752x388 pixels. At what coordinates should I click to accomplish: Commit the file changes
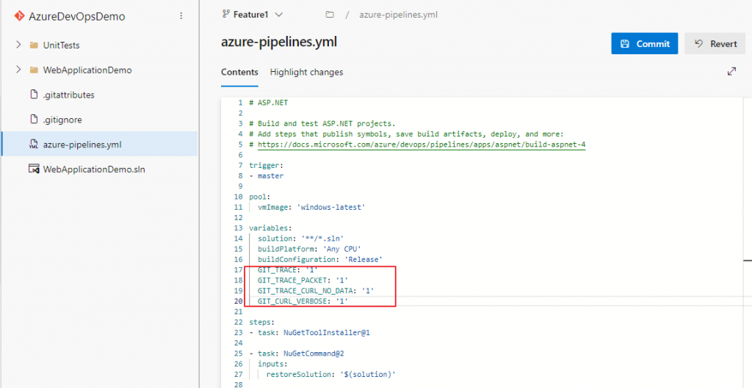pos(645,43)
